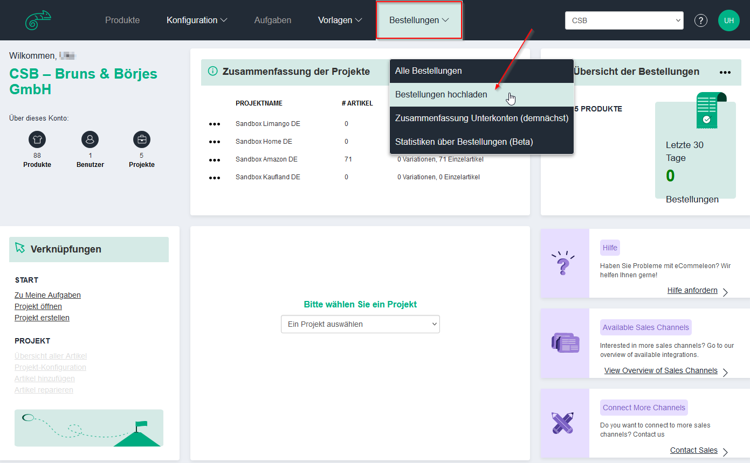Screen dimensions: 750x463
Task: Go to the Produkte nav item
Action: [x=122, y=20]
